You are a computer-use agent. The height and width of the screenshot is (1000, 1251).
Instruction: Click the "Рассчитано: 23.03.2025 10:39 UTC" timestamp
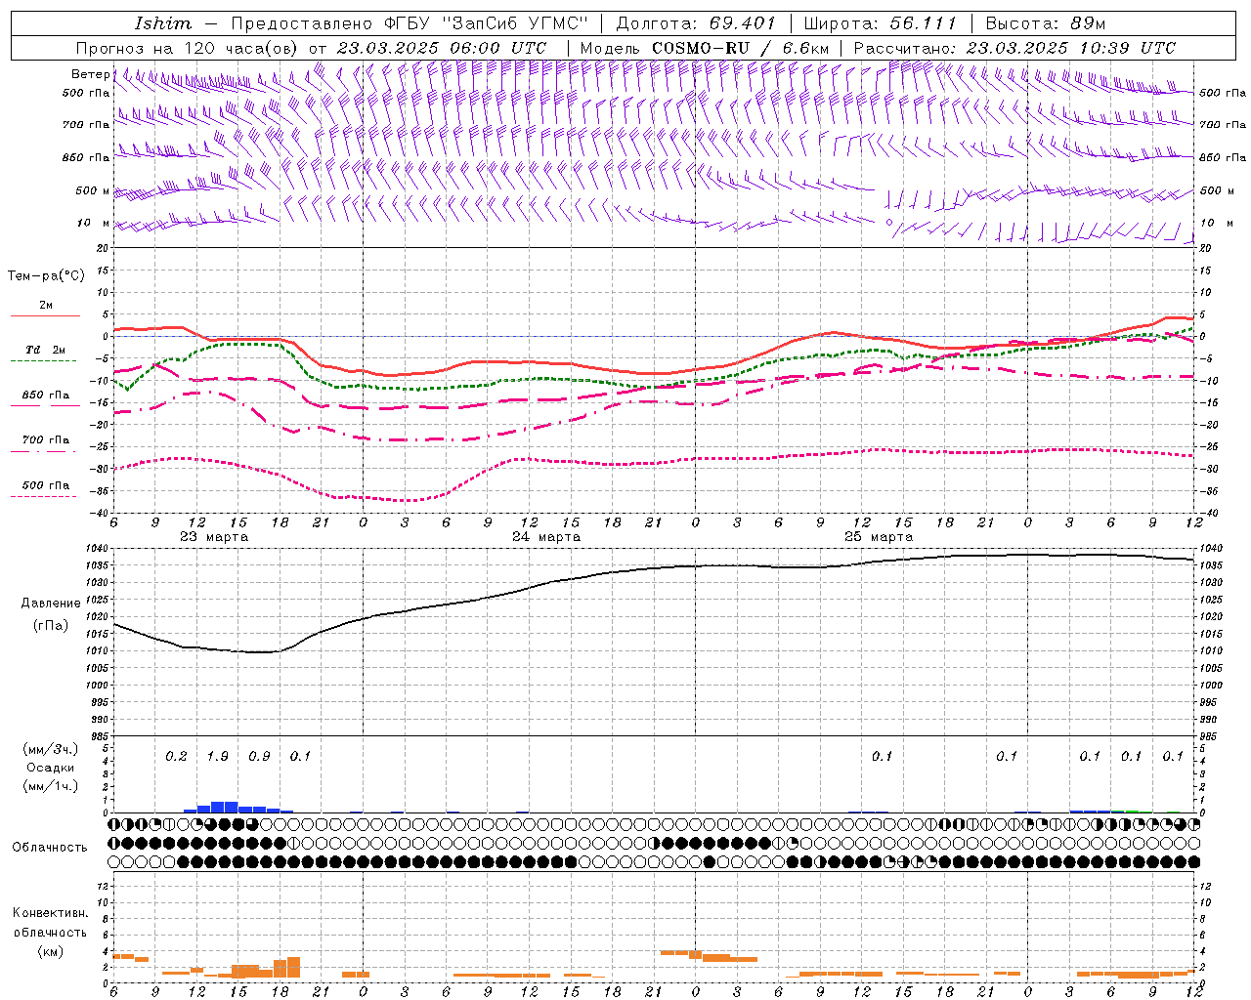coord(1014,48)
